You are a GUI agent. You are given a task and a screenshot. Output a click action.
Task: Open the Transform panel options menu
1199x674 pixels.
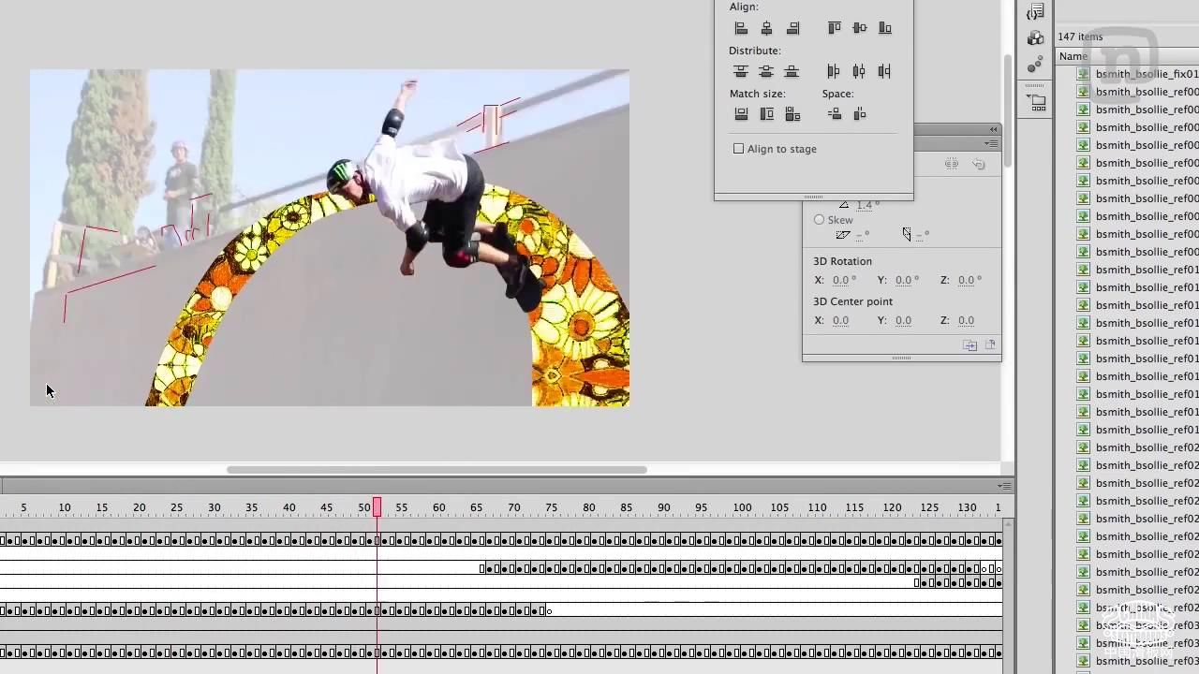coord(991,143)
